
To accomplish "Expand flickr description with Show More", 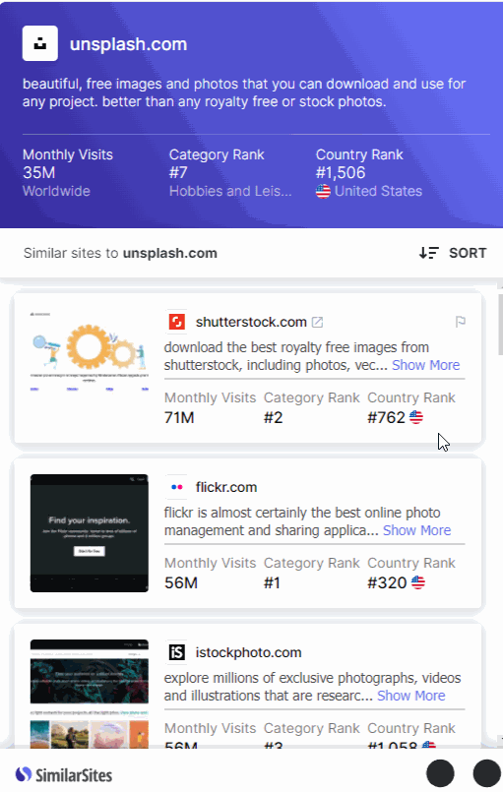I will pyautogui.click(x=416, y=530).
